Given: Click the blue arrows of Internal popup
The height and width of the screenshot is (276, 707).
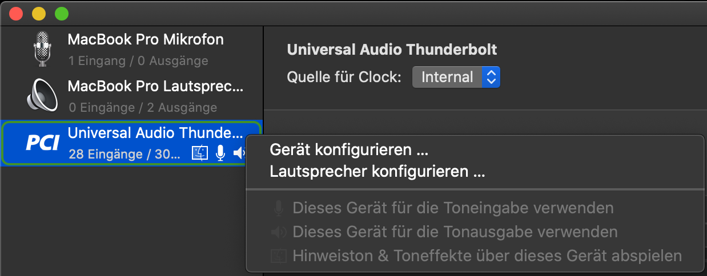Looking at the screenshot, I should [491, 77].
